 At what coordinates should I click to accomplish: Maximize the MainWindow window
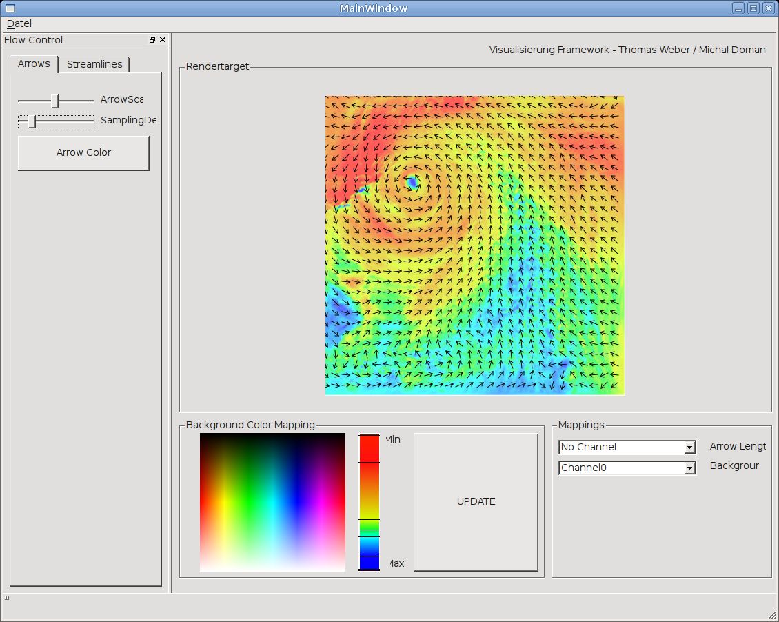coord(753,8)
